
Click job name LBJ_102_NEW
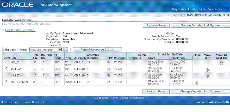click(x=20, y=82)
